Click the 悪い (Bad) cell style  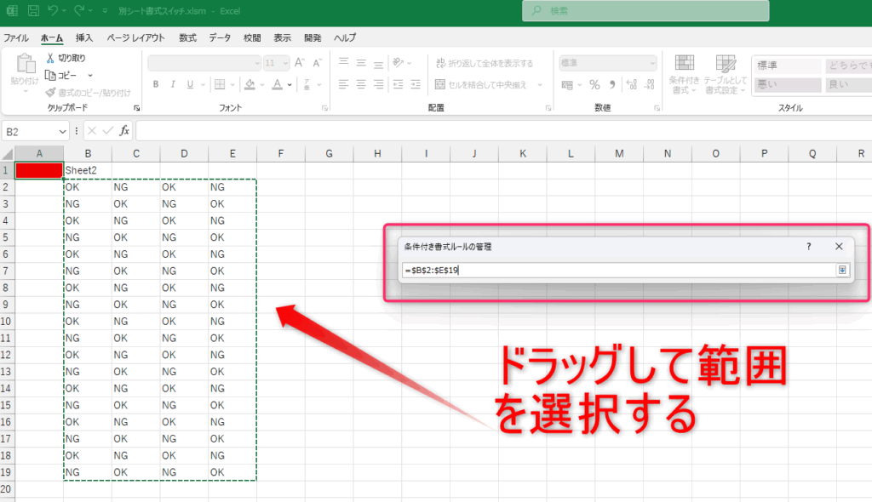(787, 84)
